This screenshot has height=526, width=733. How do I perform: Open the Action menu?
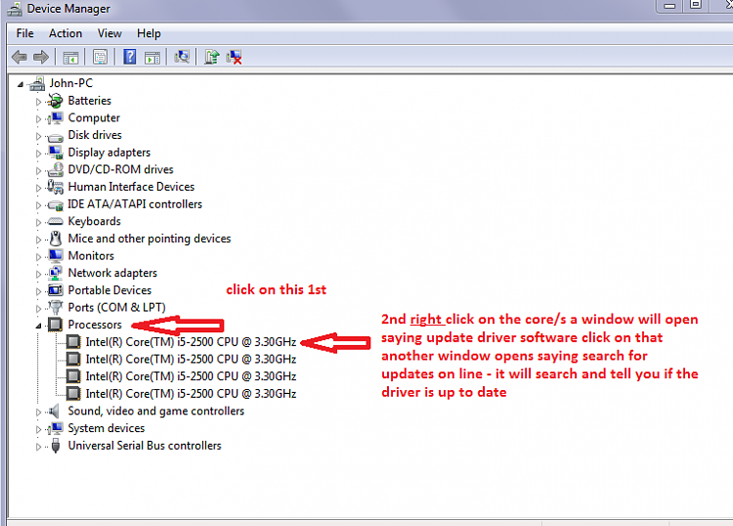65,33
